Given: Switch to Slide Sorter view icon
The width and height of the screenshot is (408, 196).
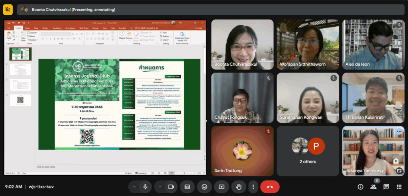Looking at the screenshot, I should click(x=159, y=173).
